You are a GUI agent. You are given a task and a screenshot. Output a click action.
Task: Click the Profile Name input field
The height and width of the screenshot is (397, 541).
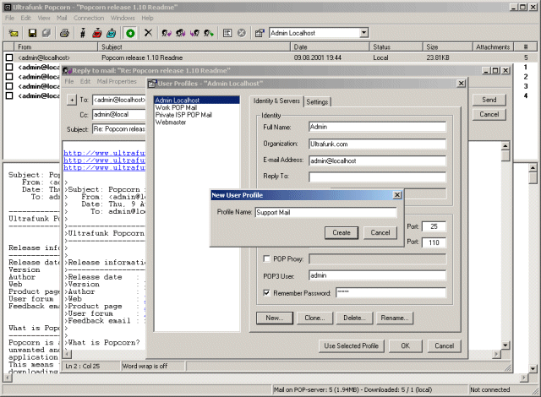click(x=325, y=213)
